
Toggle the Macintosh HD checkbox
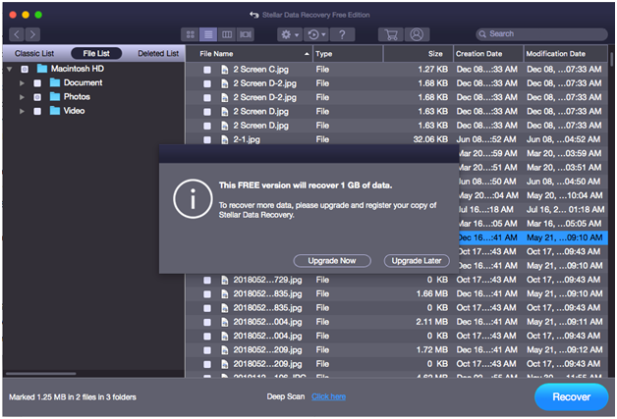25,69
